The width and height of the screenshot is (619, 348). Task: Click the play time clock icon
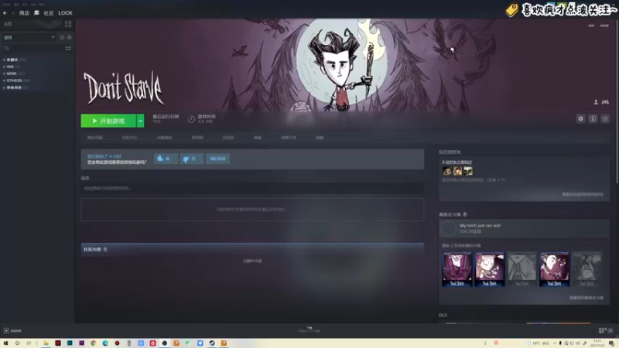[x=191, y=119]
